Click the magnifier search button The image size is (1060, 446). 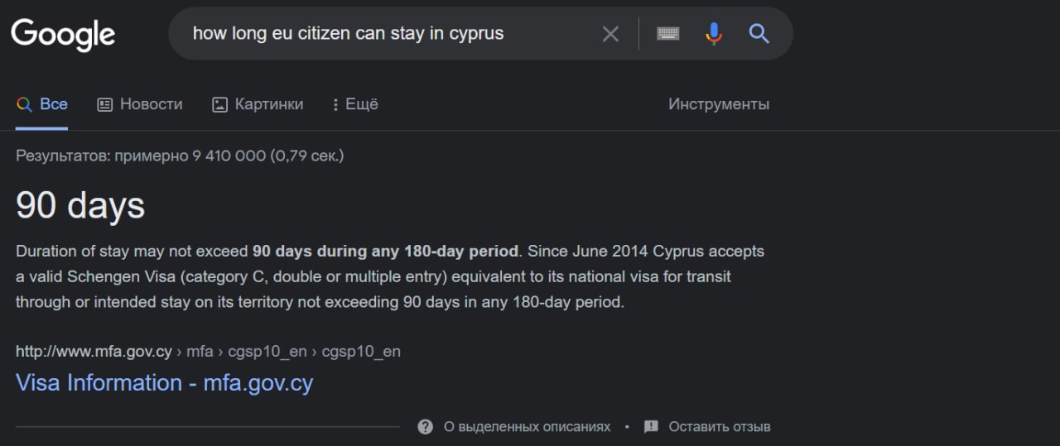(759, 34)
